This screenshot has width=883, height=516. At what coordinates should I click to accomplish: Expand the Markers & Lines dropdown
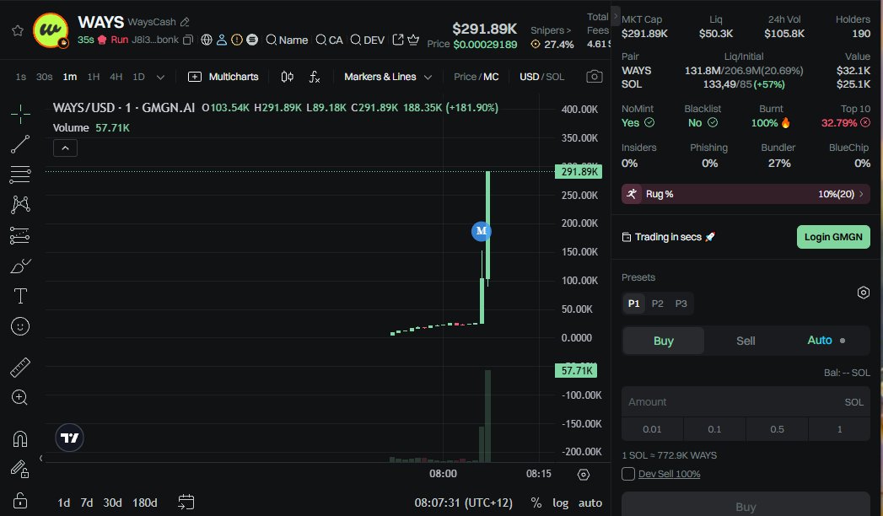(x=388, y=77)
